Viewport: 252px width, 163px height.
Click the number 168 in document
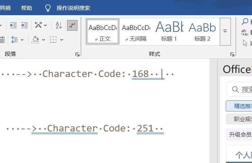[140, 74]
